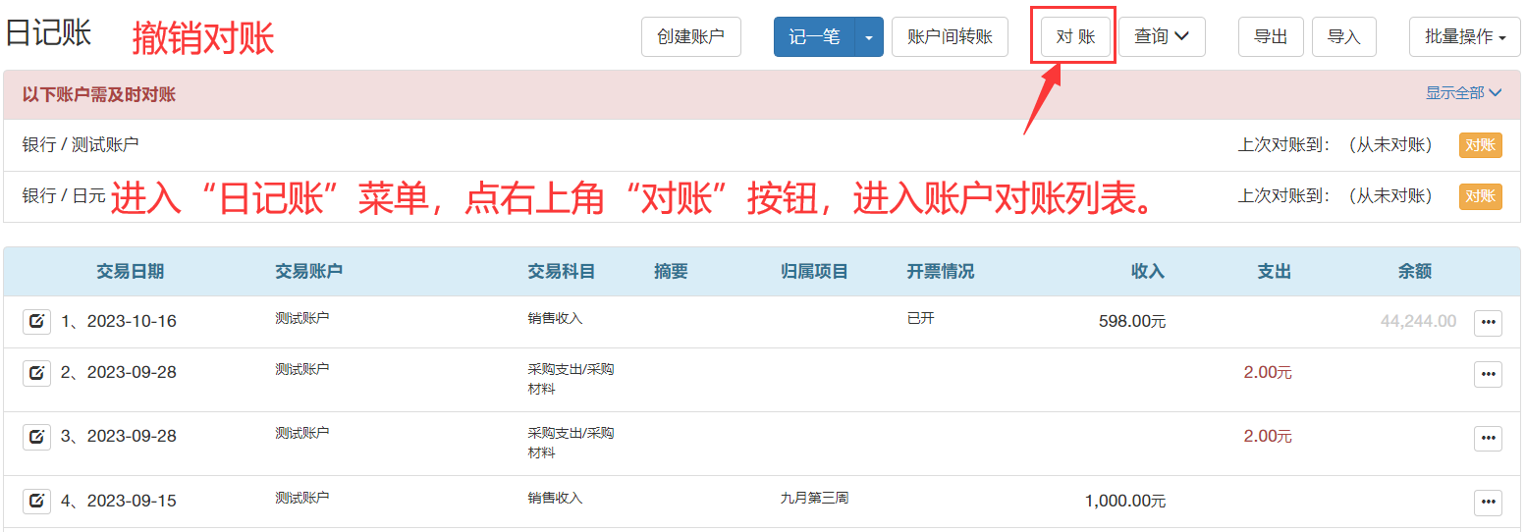The width and height of the screenshot is (1525, 532).
Task: Click the 记一笔 button
Action: pos(814,37)
